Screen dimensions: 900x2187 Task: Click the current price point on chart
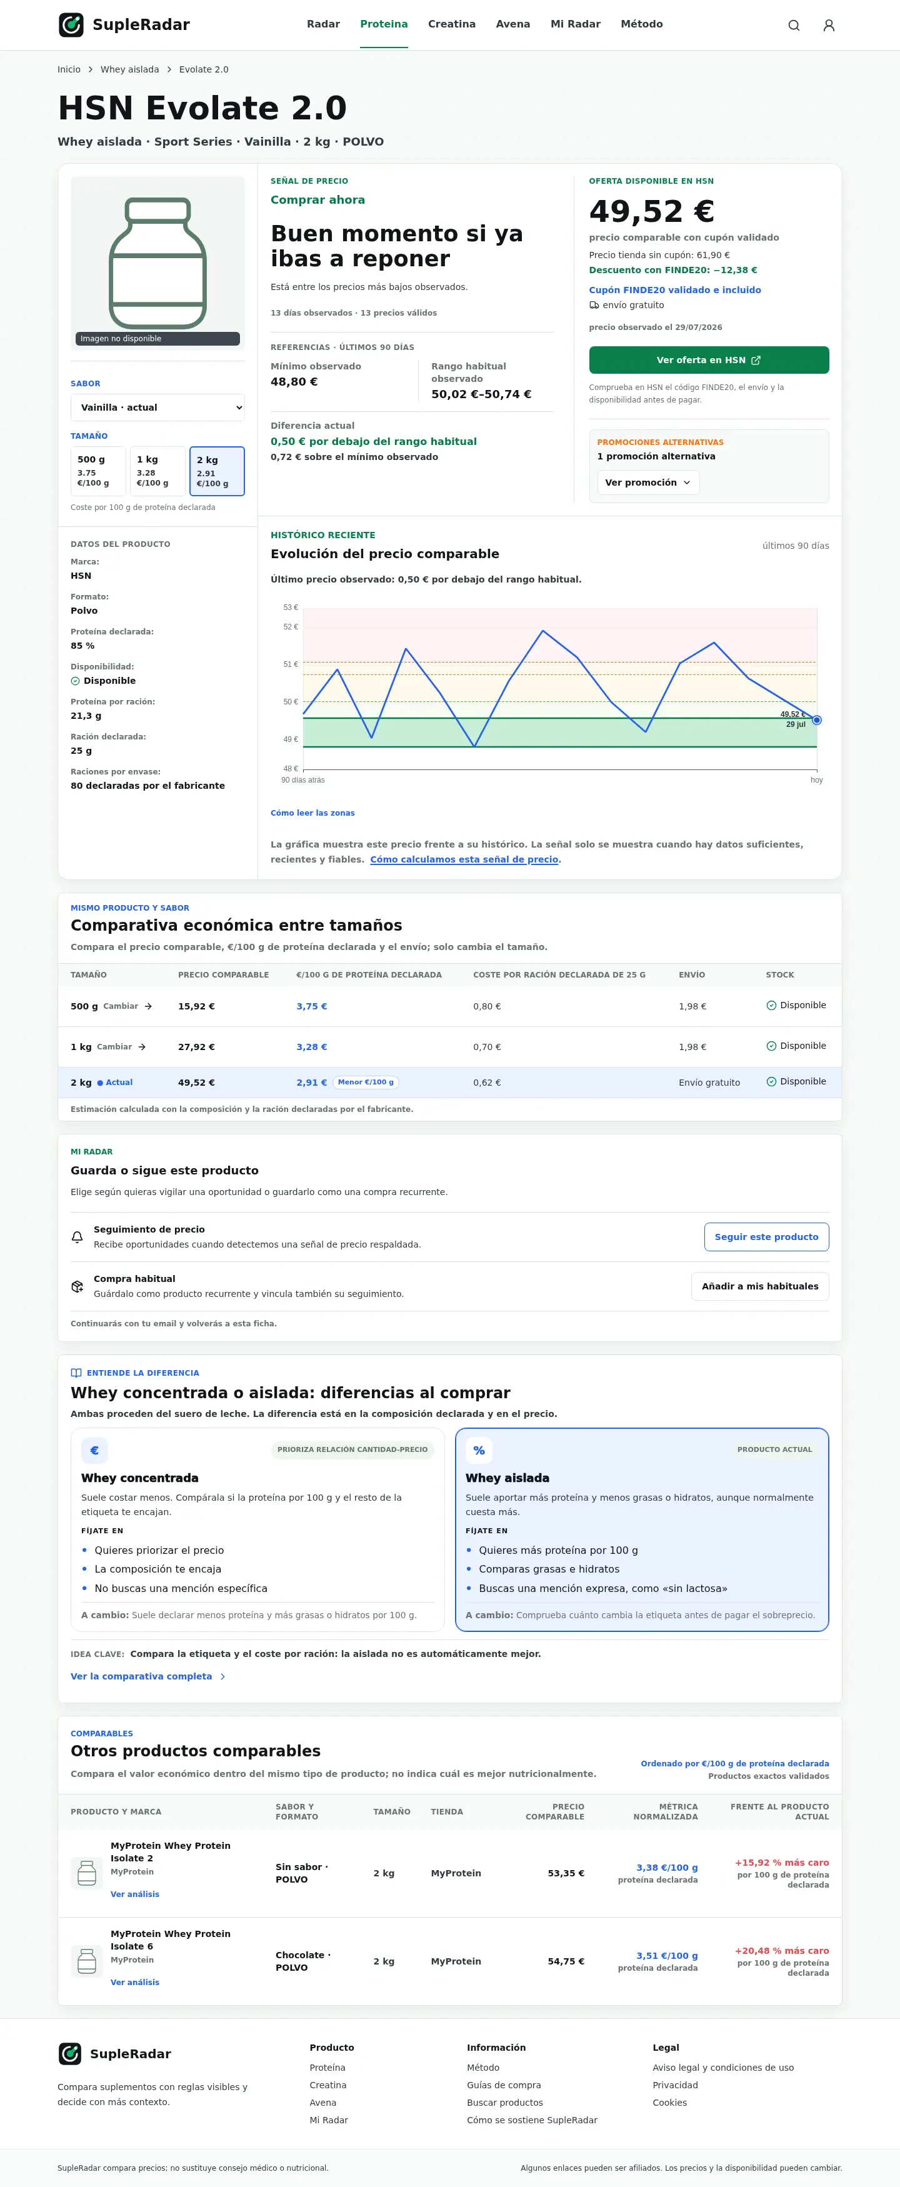click(x=817, y=720)
